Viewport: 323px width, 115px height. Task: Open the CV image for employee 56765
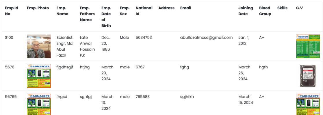[x=308, y=104]
